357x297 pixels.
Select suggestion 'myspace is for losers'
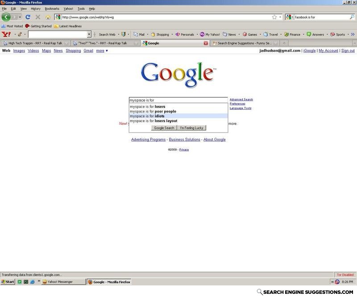point(178,107)
